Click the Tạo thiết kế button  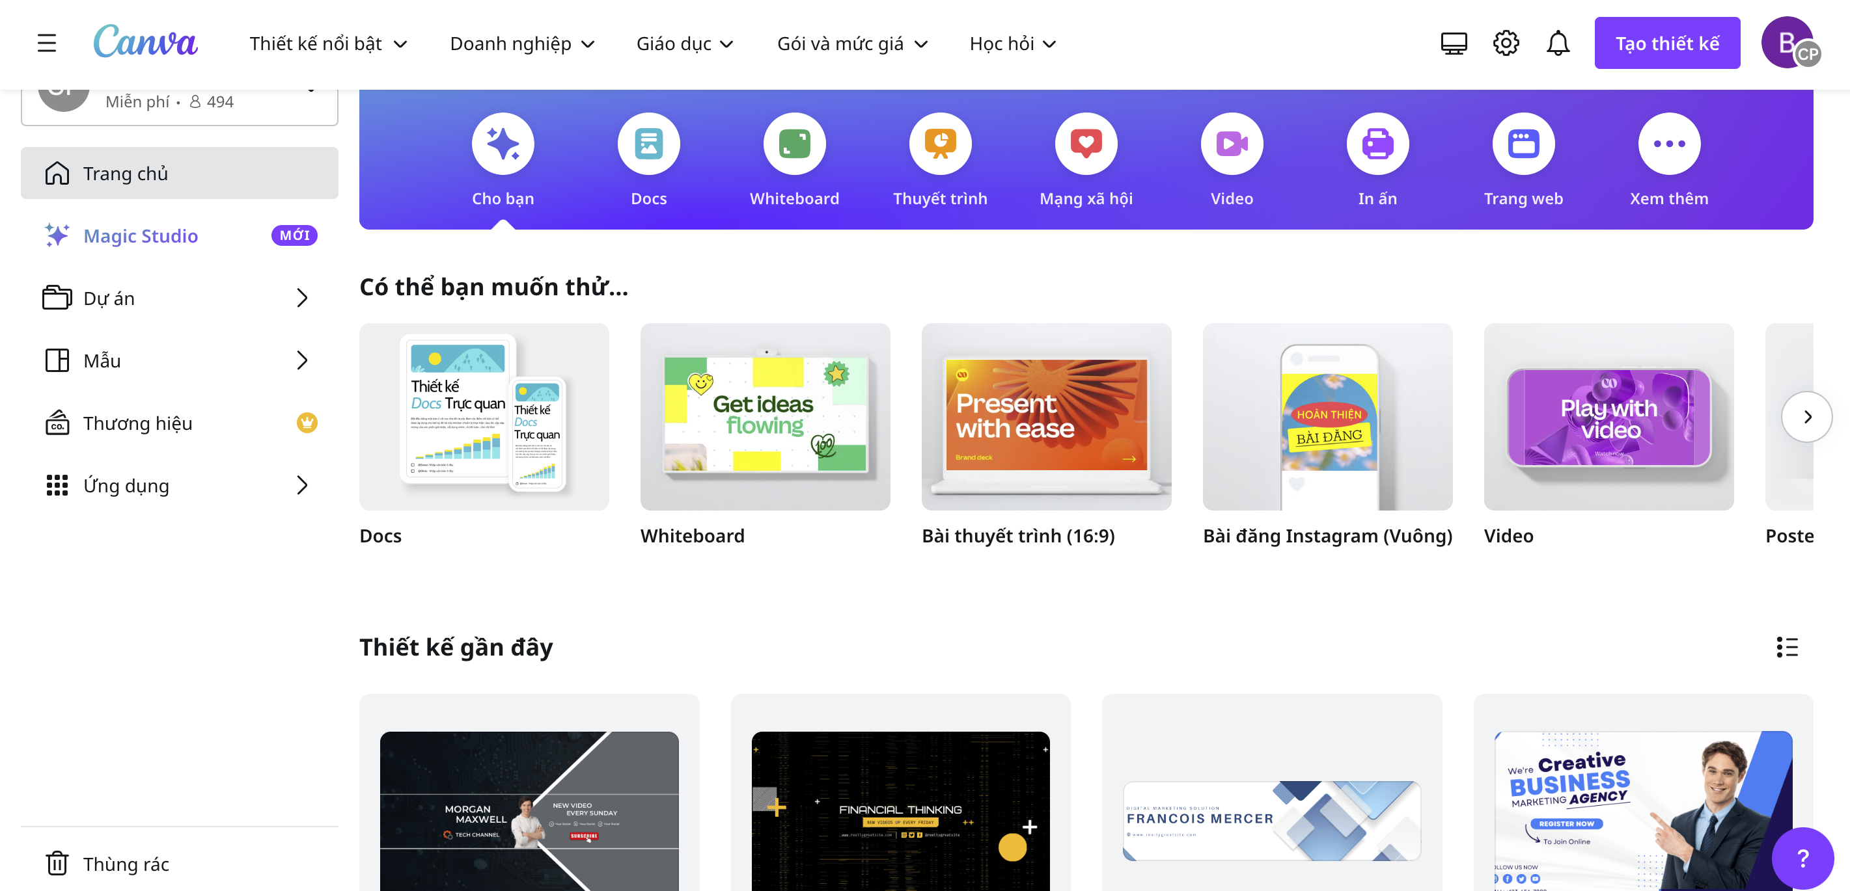point(1667,43)
